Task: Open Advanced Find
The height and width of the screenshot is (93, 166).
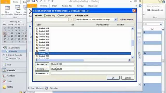Action: pyautogui.click(x=127, y=20)
